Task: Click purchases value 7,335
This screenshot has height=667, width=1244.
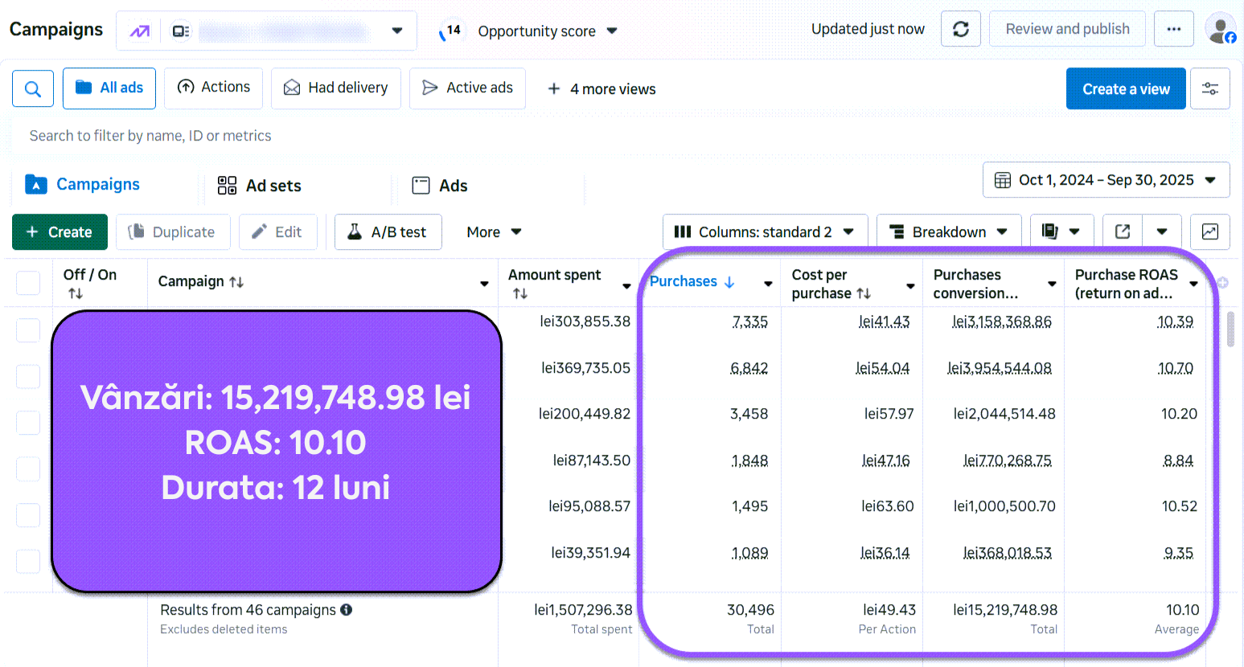Action: [x=749, y=321]
